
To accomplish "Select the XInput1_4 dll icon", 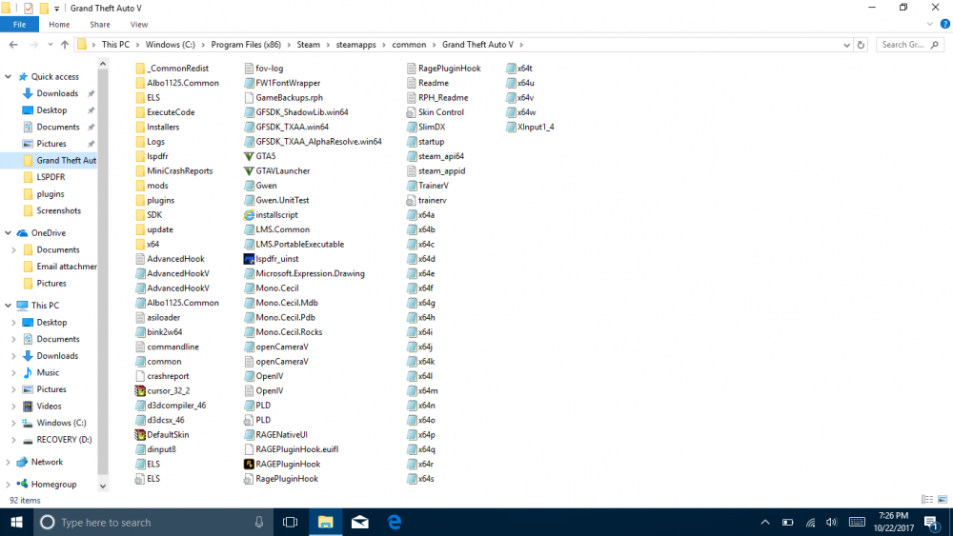I will pyautogui.click(x=511, y=127).
